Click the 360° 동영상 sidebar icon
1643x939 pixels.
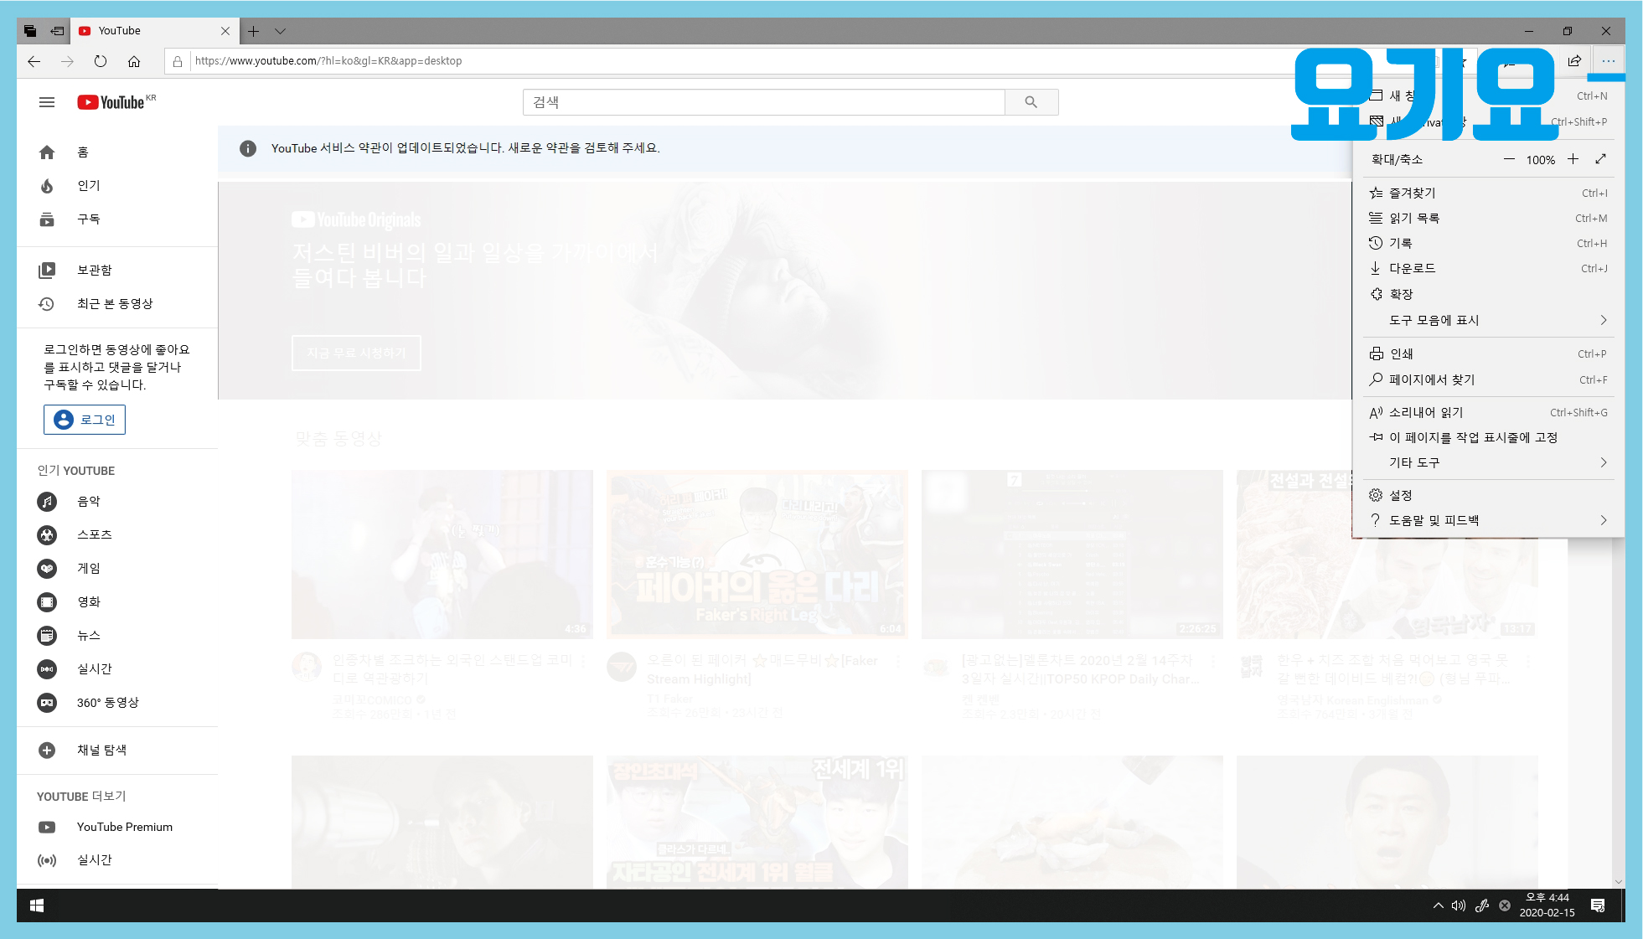pyautogui.click(x=47, y=703)
